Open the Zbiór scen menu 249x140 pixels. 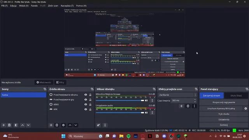click(x=53, y=6)
